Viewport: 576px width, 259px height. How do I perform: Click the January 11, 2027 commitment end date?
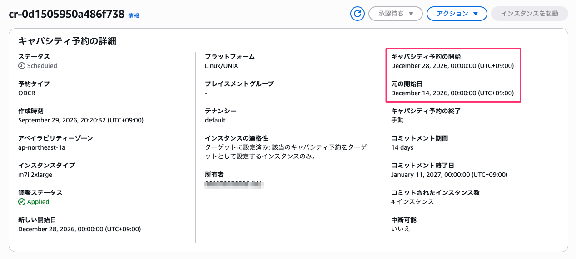tap(449, 175)
